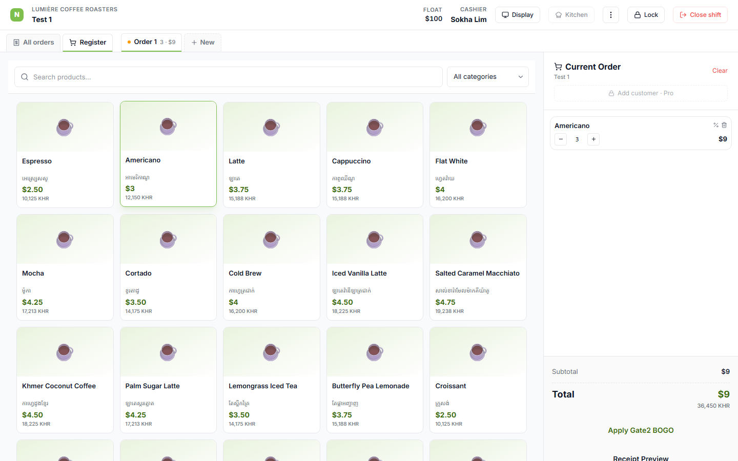The height and width of the screenshot is (461, 738).
Task: Expand the All categories dropdown
Action: pyautogui.click(x=488, y=77)
